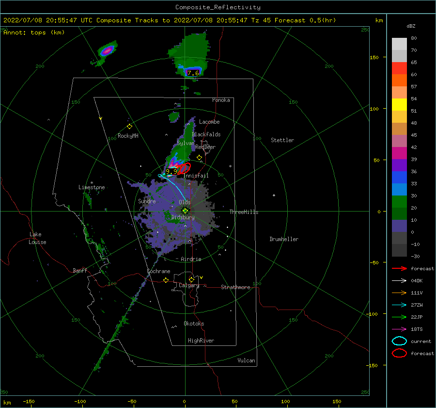Pick the magenta swatch in dBZ scale

(399, 153)
